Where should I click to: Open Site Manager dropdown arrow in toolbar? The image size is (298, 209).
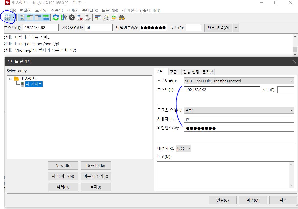pos(14,18)
